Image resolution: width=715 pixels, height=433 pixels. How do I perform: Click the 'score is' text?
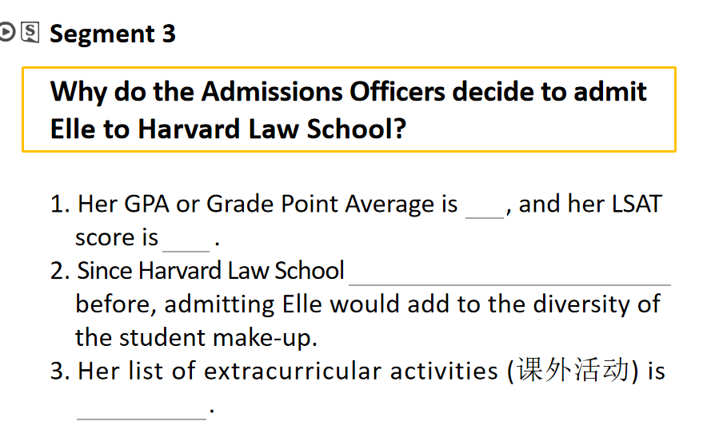point(117,238)
